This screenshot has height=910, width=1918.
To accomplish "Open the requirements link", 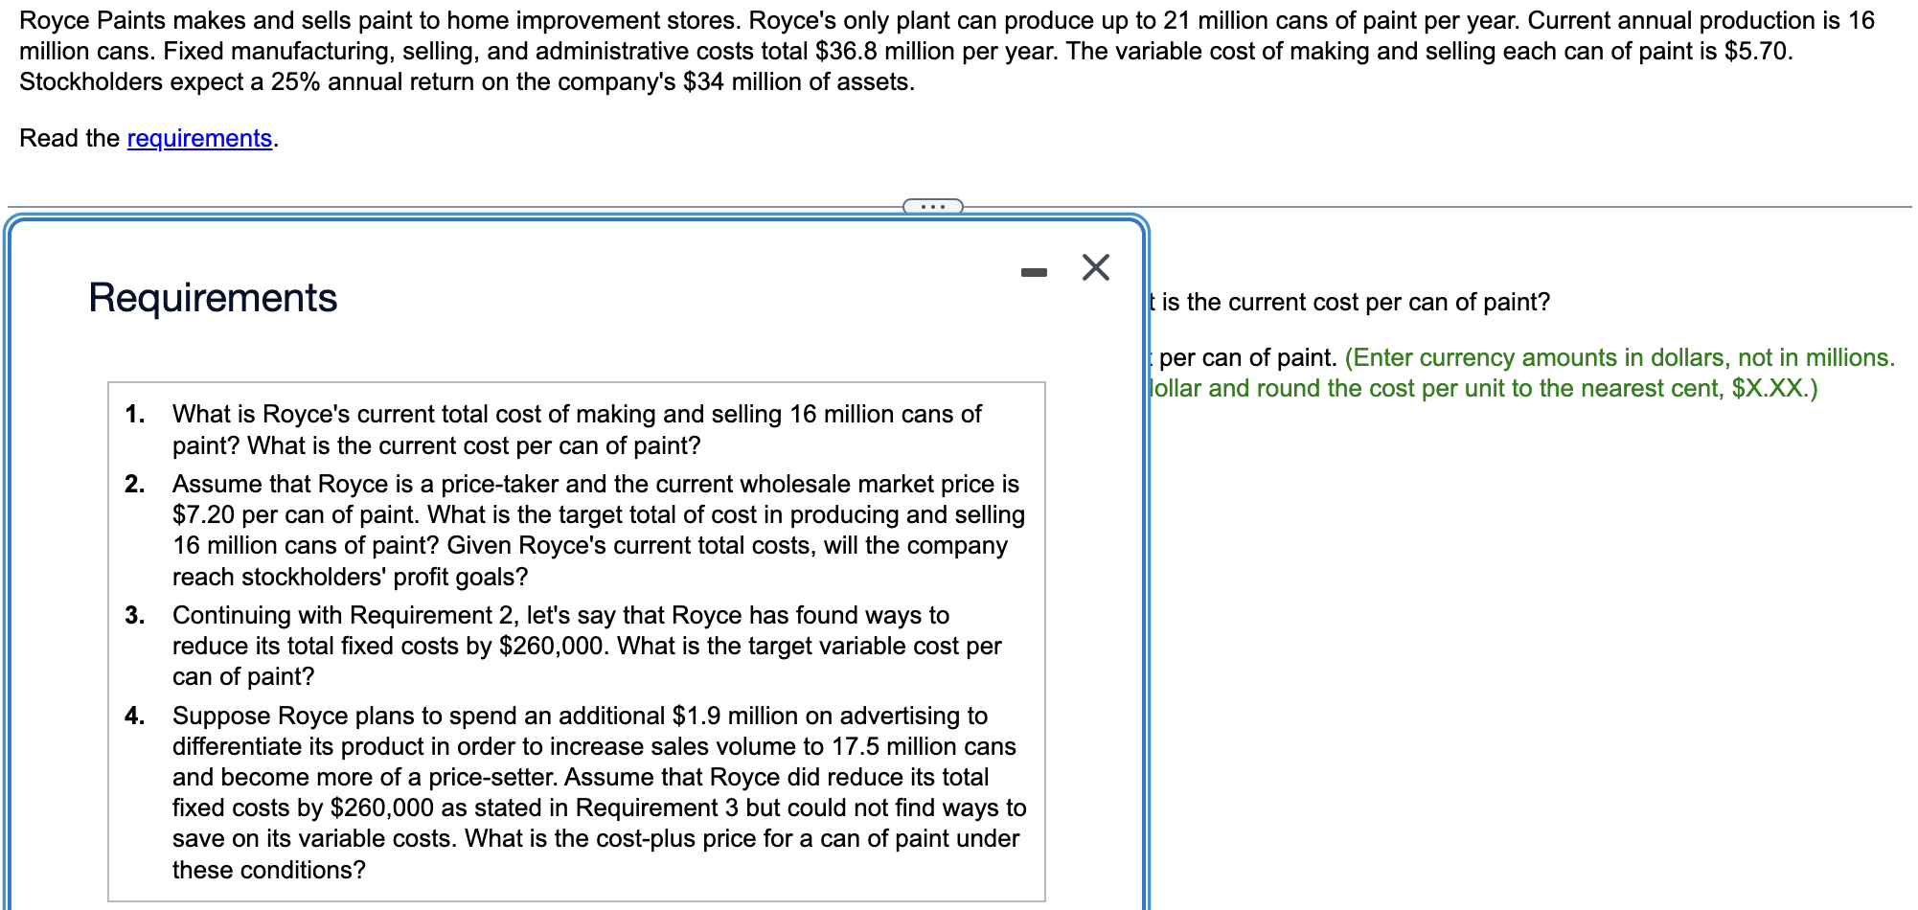I will (x=199, y=139).
